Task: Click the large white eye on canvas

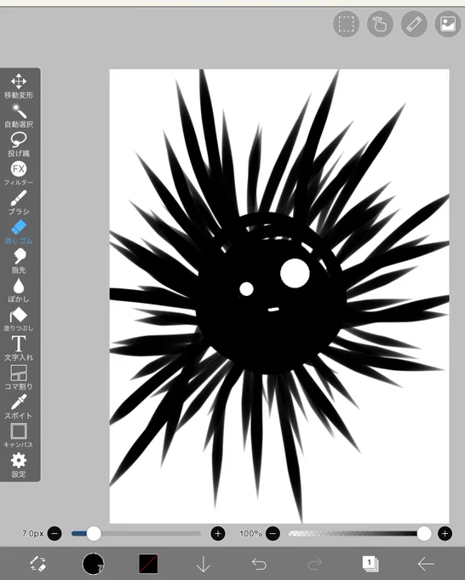Action: pyautogui.click(x=295, y=273)
